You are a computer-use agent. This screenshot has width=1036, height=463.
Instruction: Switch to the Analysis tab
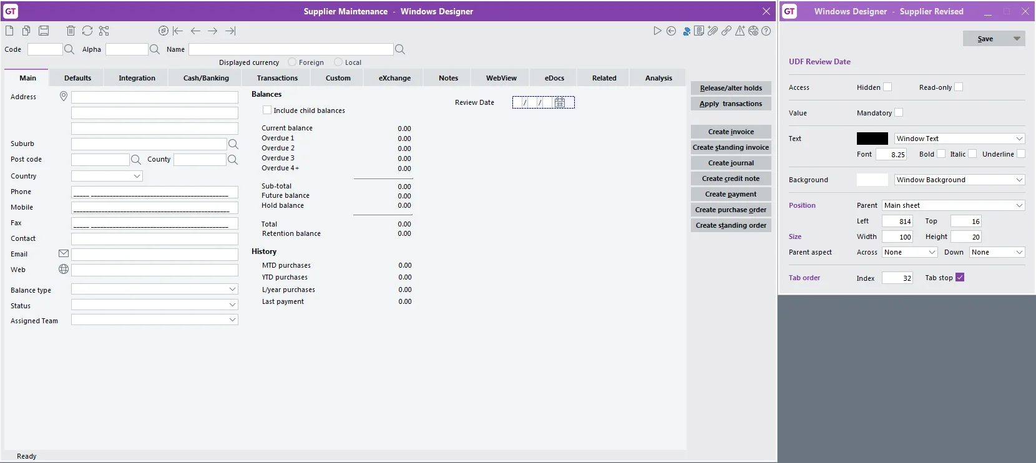click(x=658, y=78)
